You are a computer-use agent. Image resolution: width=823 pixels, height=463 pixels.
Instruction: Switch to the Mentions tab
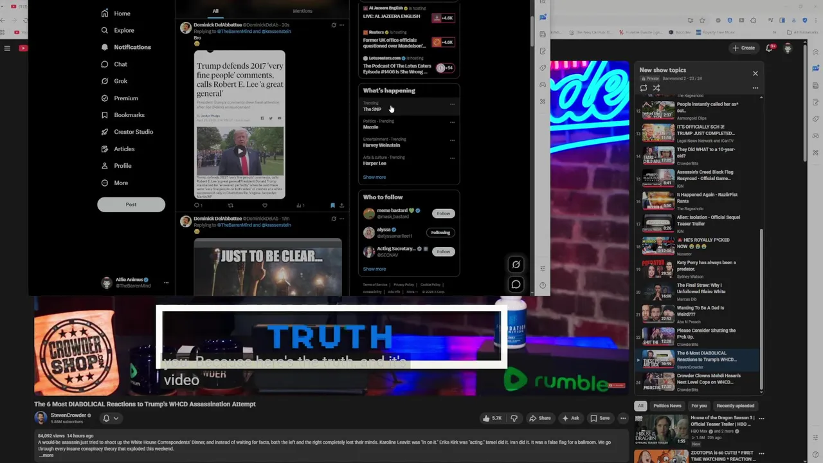click(302, 11)
